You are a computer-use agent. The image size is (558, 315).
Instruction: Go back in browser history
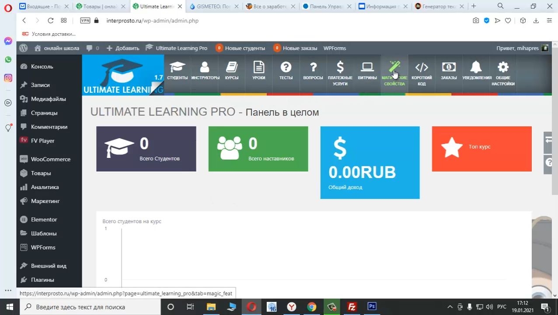click(24, 21)
